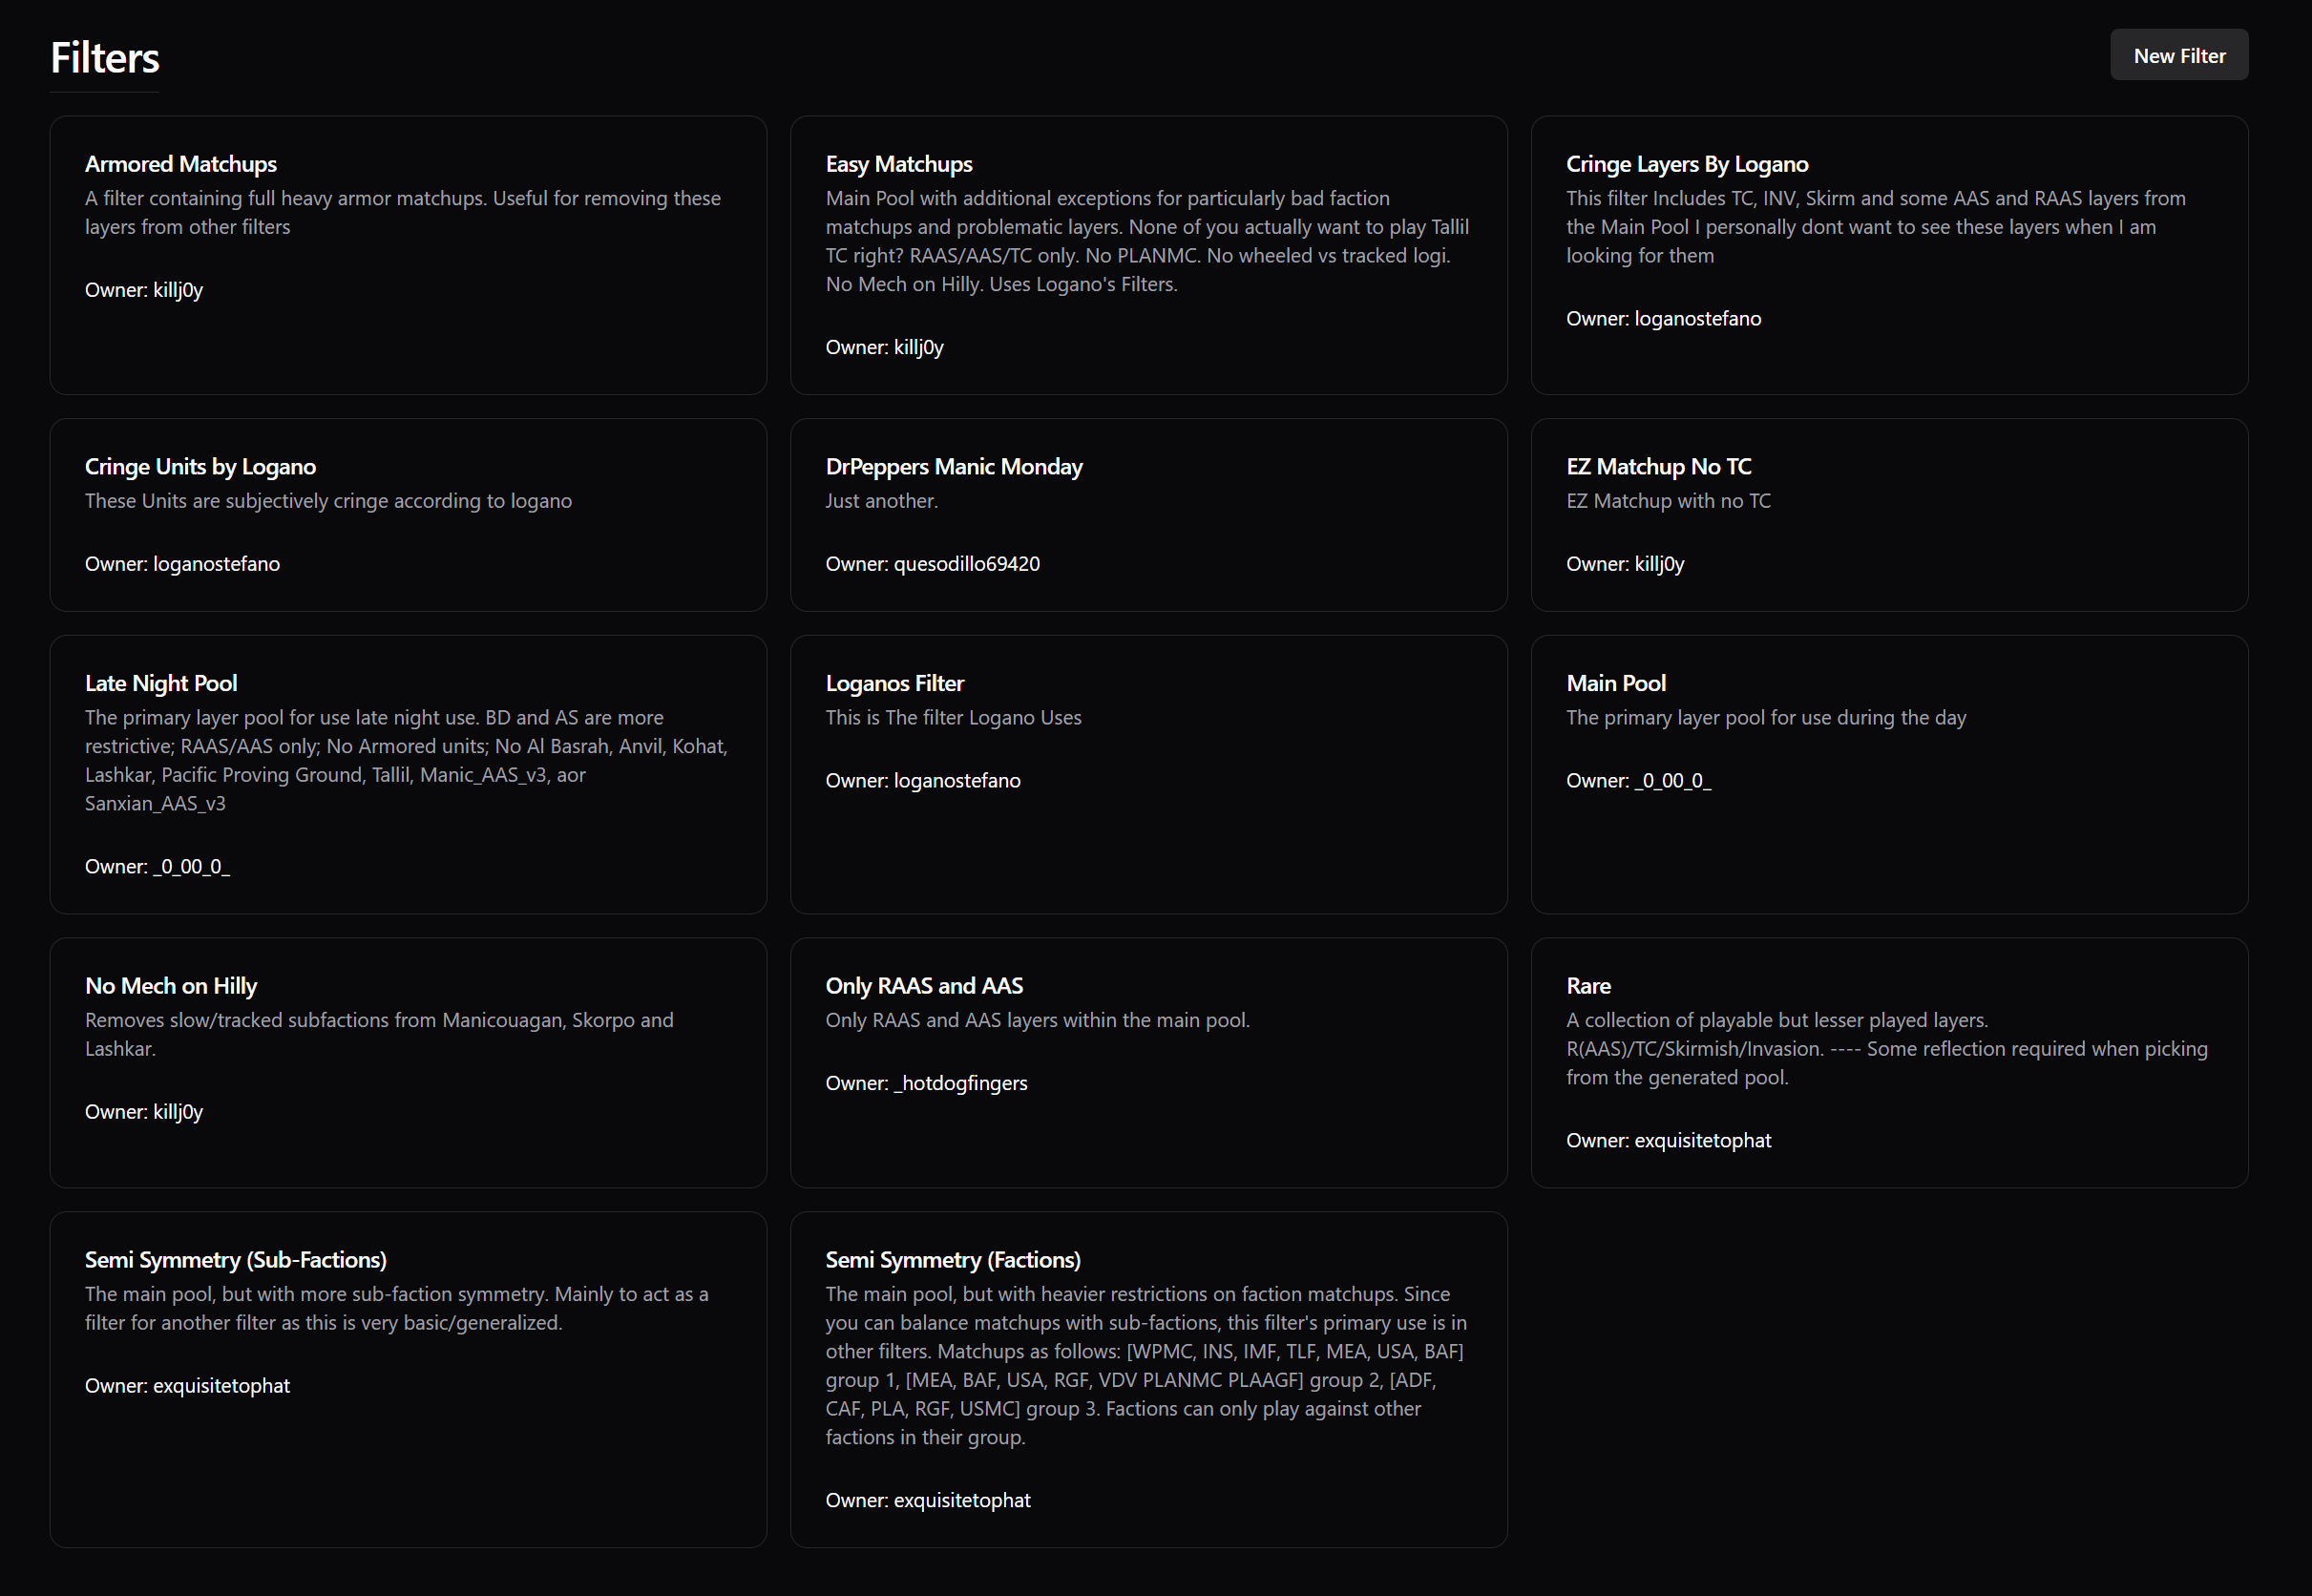Open Semi Symmetry (Factions) filter
The image size is (2312, 1596).
point(1148,1380)
